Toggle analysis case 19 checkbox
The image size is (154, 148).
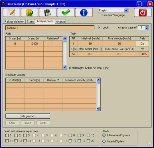(x=79, y=141)
